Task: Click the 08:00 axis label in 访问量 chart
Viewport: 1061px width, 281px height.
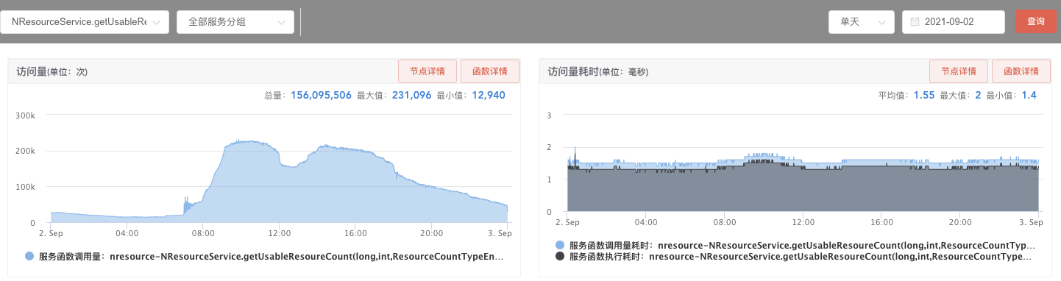Action: tap(203, 233)
